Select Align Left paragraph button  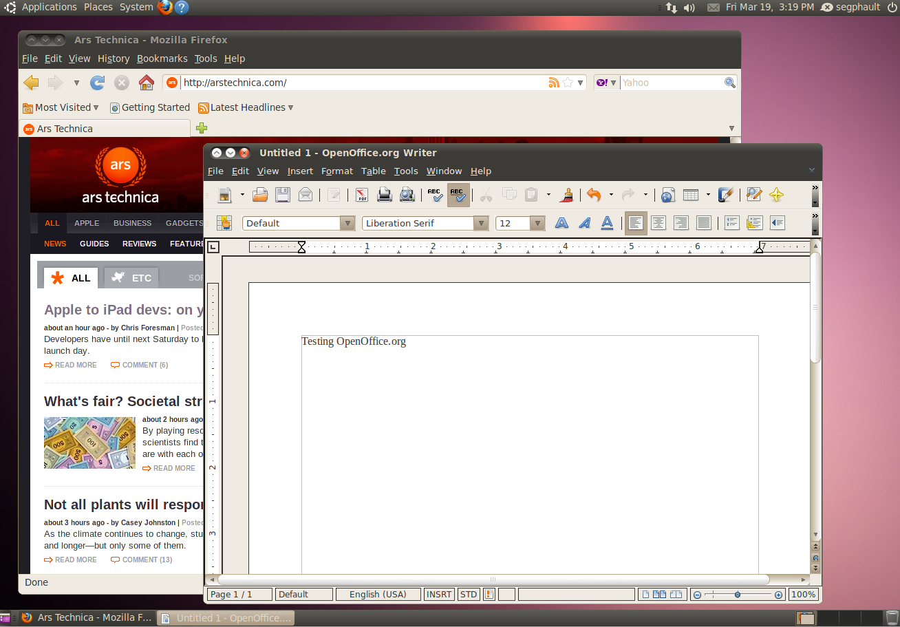pos(636,223)
